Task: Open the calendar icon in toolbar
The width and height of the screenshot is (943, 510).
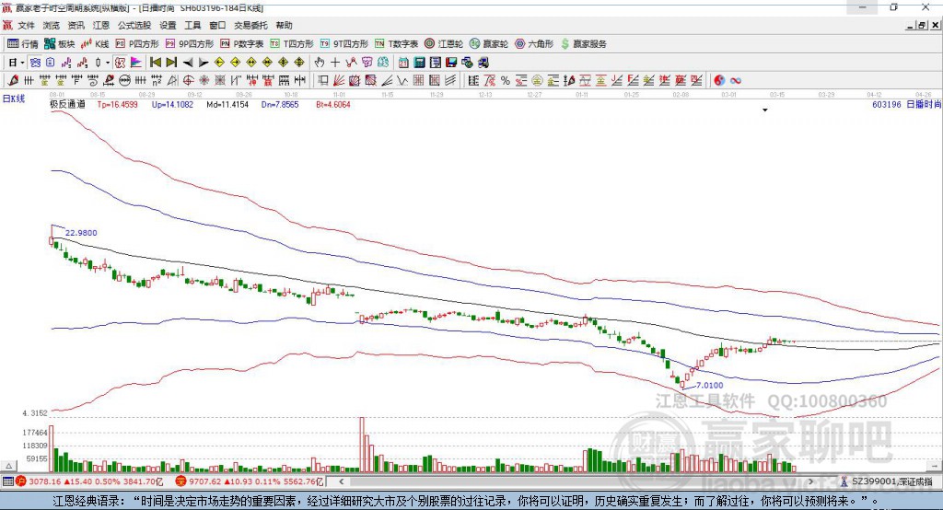Action: (403, 63)
